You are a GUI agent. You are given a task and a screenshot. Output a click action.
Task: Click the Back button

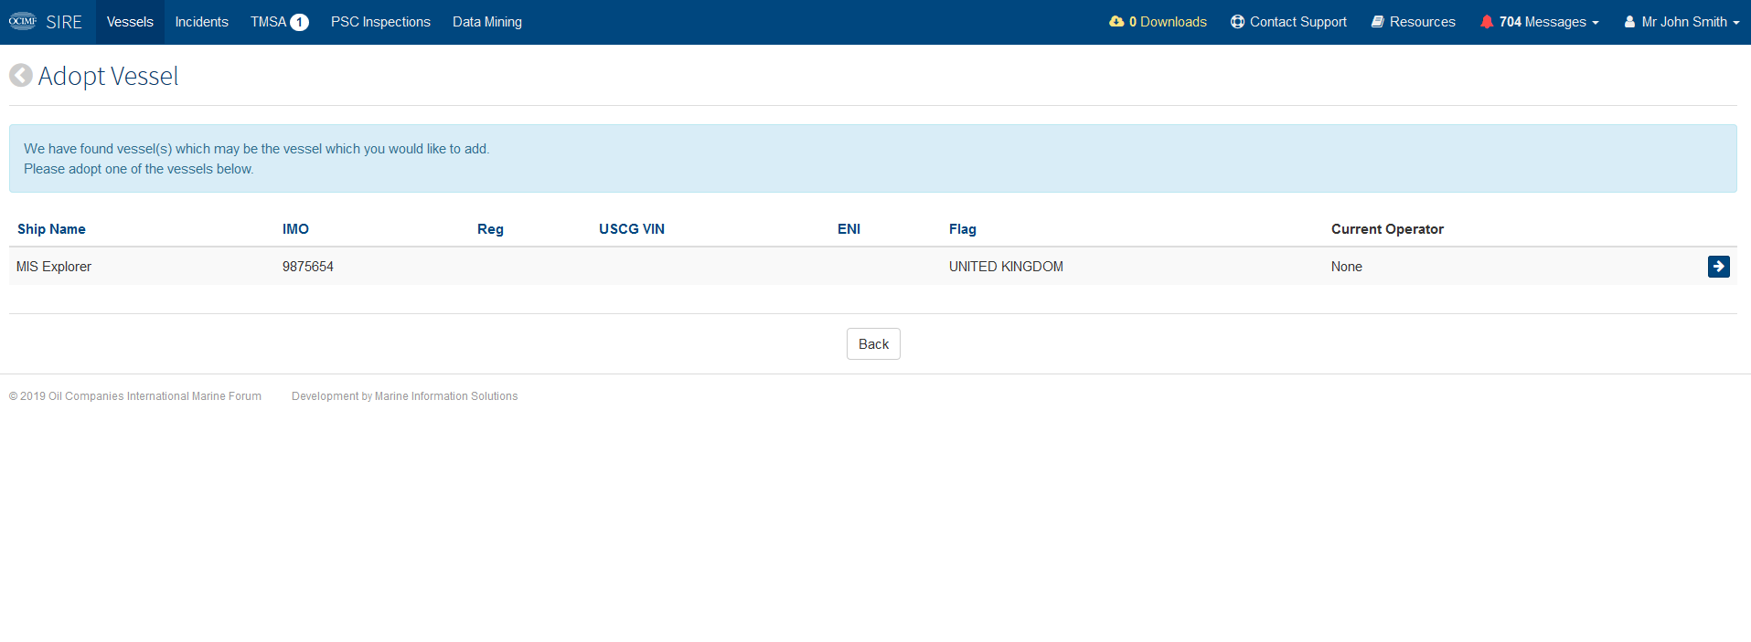pos(873,343)
